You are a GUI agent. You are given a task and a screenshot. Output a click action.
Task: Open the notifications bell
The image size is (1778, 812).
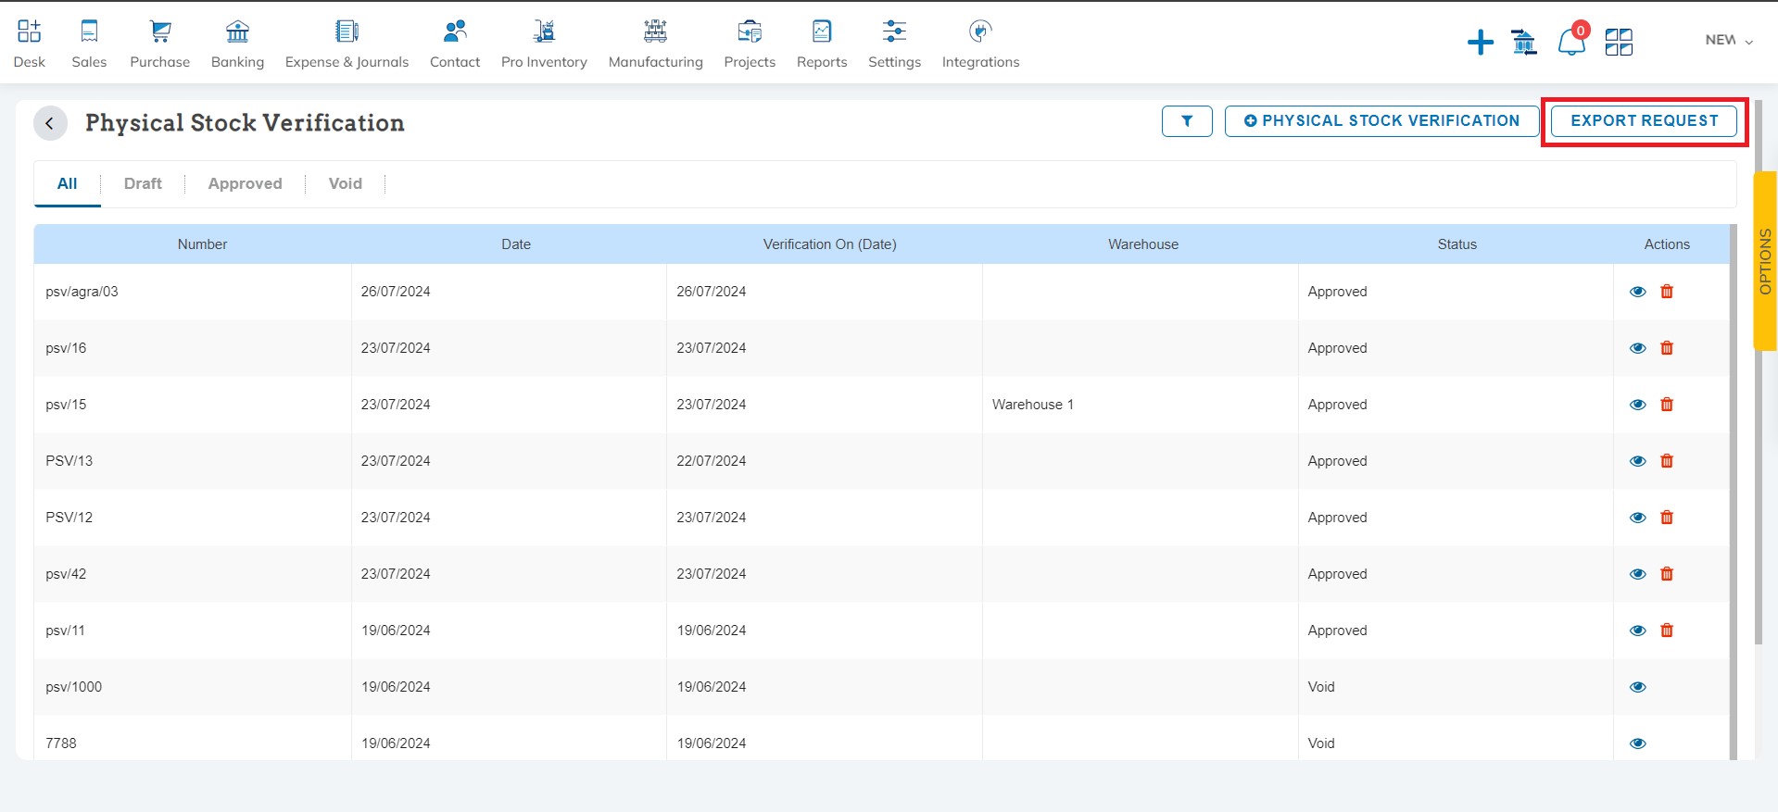pyautogui.click(x=1571, y=41)
